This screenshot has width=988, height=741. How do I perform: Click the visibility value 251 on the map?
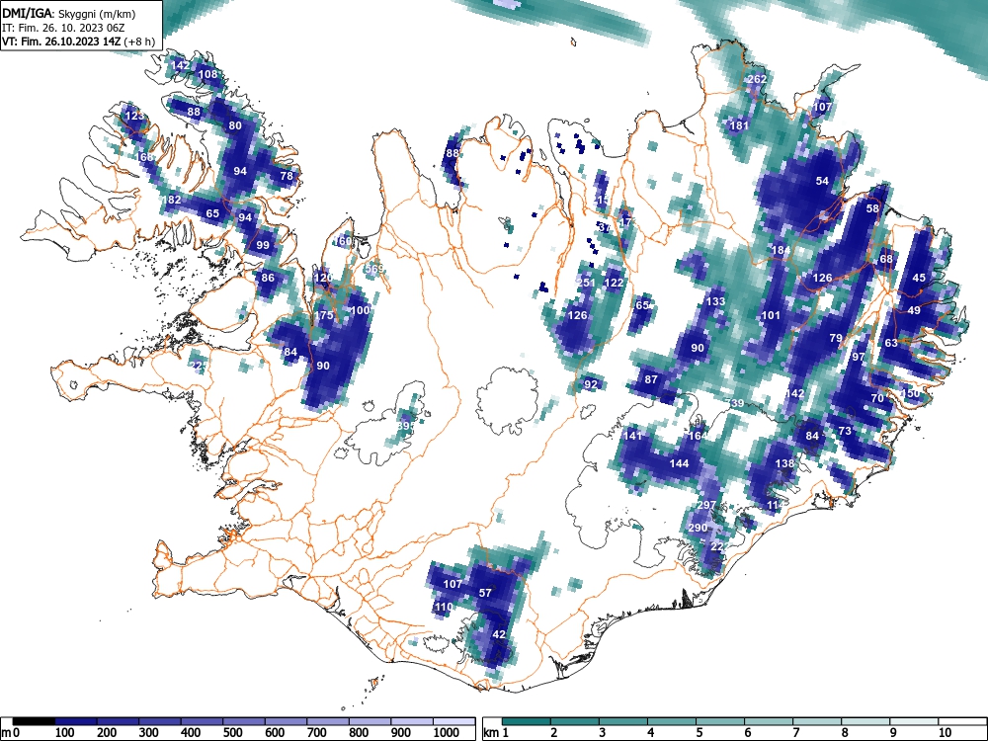(586, 283)
